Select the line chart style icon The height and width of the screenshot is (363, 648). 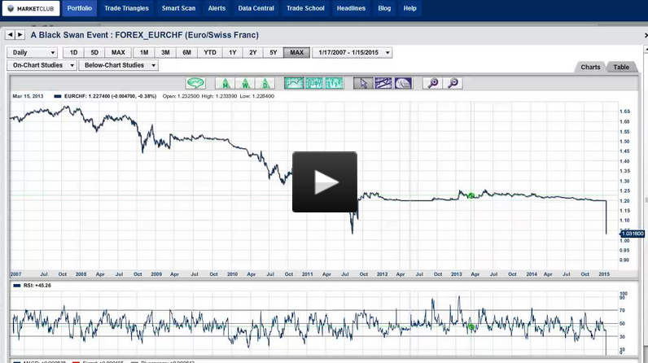pos(294,83)
